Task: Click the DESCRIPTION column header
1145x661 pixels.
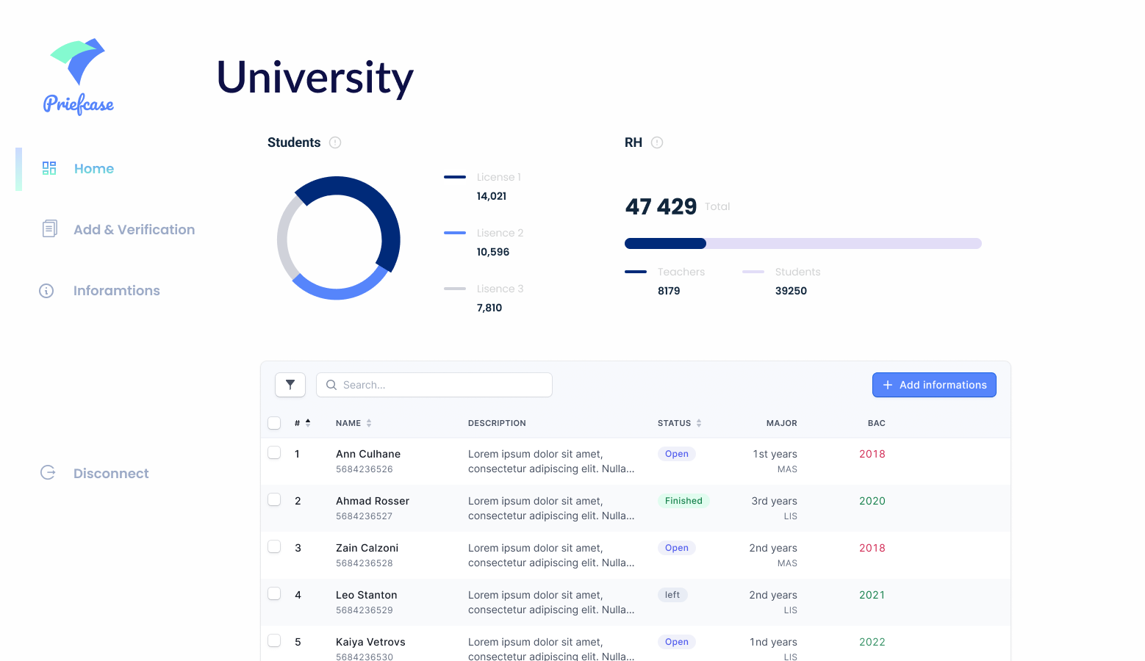Action: coord(497,423)
